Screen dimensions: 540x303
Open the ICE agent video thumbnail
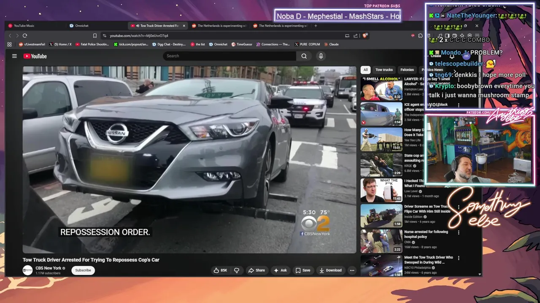pyautogui.click(x=381, y=114)
